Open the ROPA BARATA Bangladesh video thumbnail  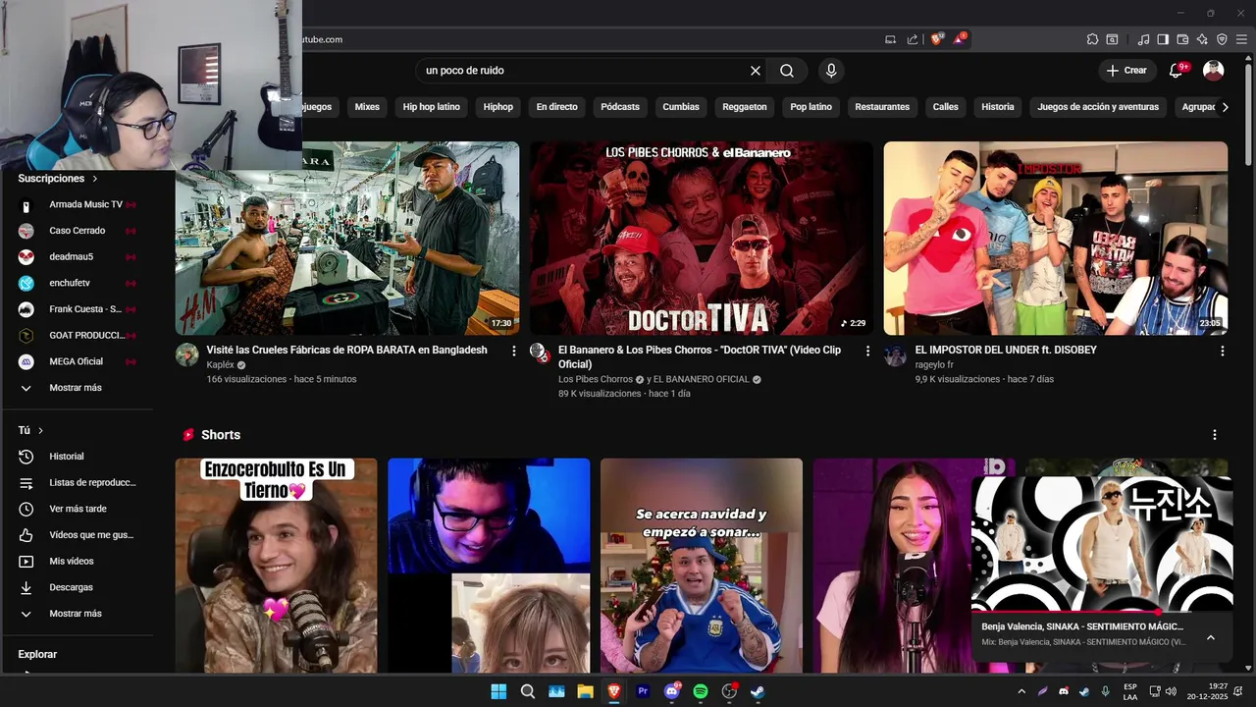(347, 239)
